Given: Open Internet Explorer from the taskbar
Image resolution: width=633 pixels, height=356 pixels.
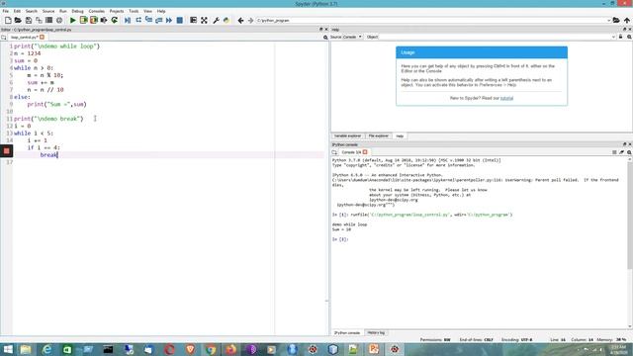Looking at the screenshot, I should [46, 349].
